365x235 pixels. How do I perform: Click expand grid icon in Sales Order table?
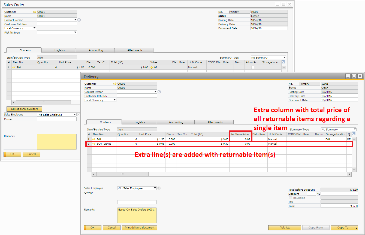pos(283,62)
